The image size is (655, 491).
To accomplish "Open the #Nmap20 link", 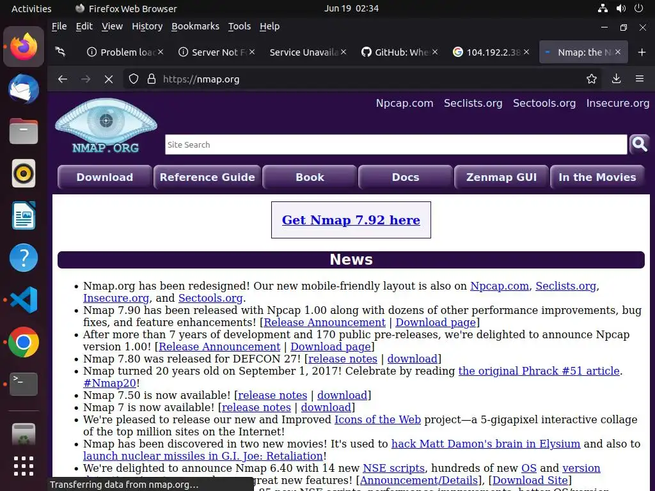I will pyautogui.click(x=109, y=383).
